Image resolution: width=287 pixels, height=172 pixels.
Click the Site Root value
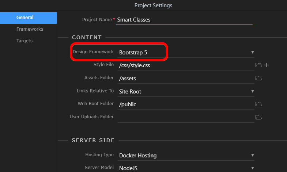click(130, 92)
